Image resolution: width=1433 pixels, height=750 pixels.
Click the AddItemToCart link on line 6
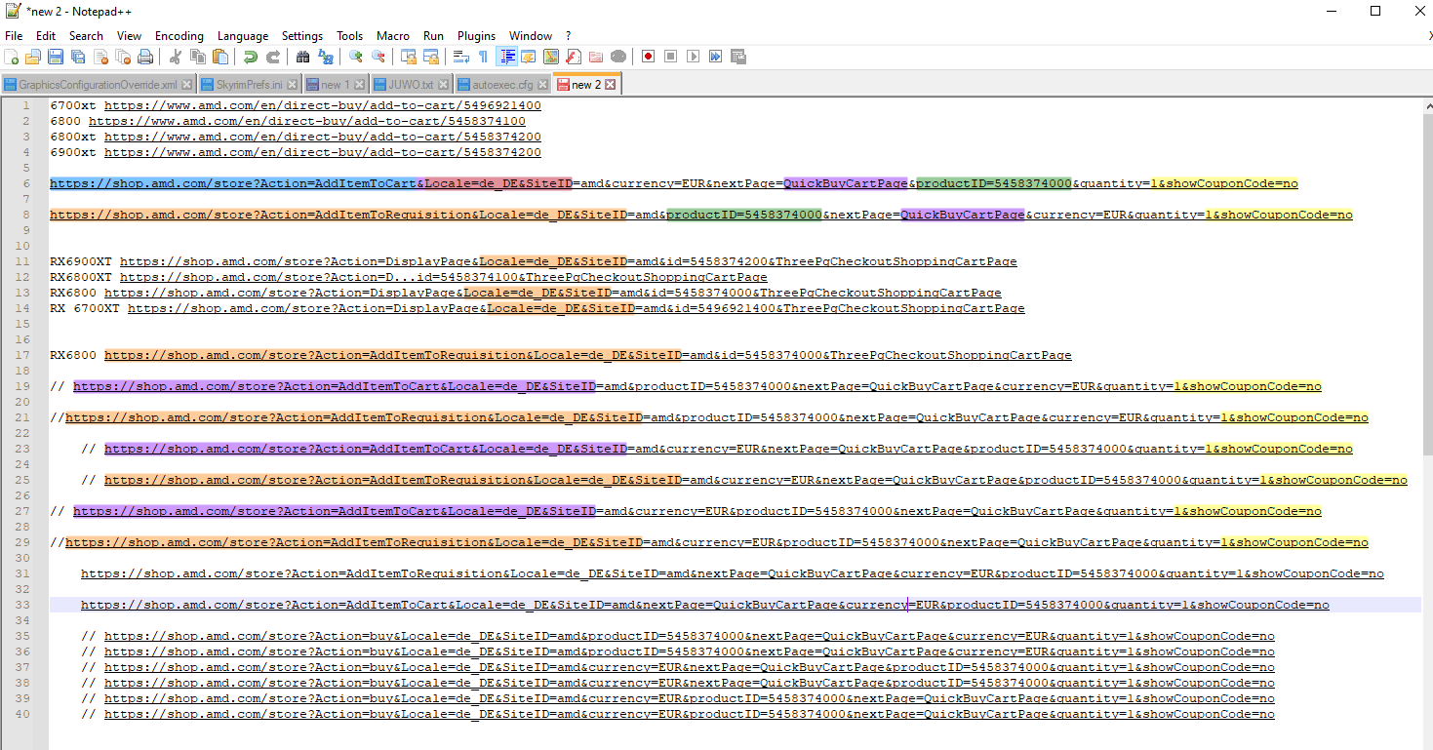coord(674,183)
